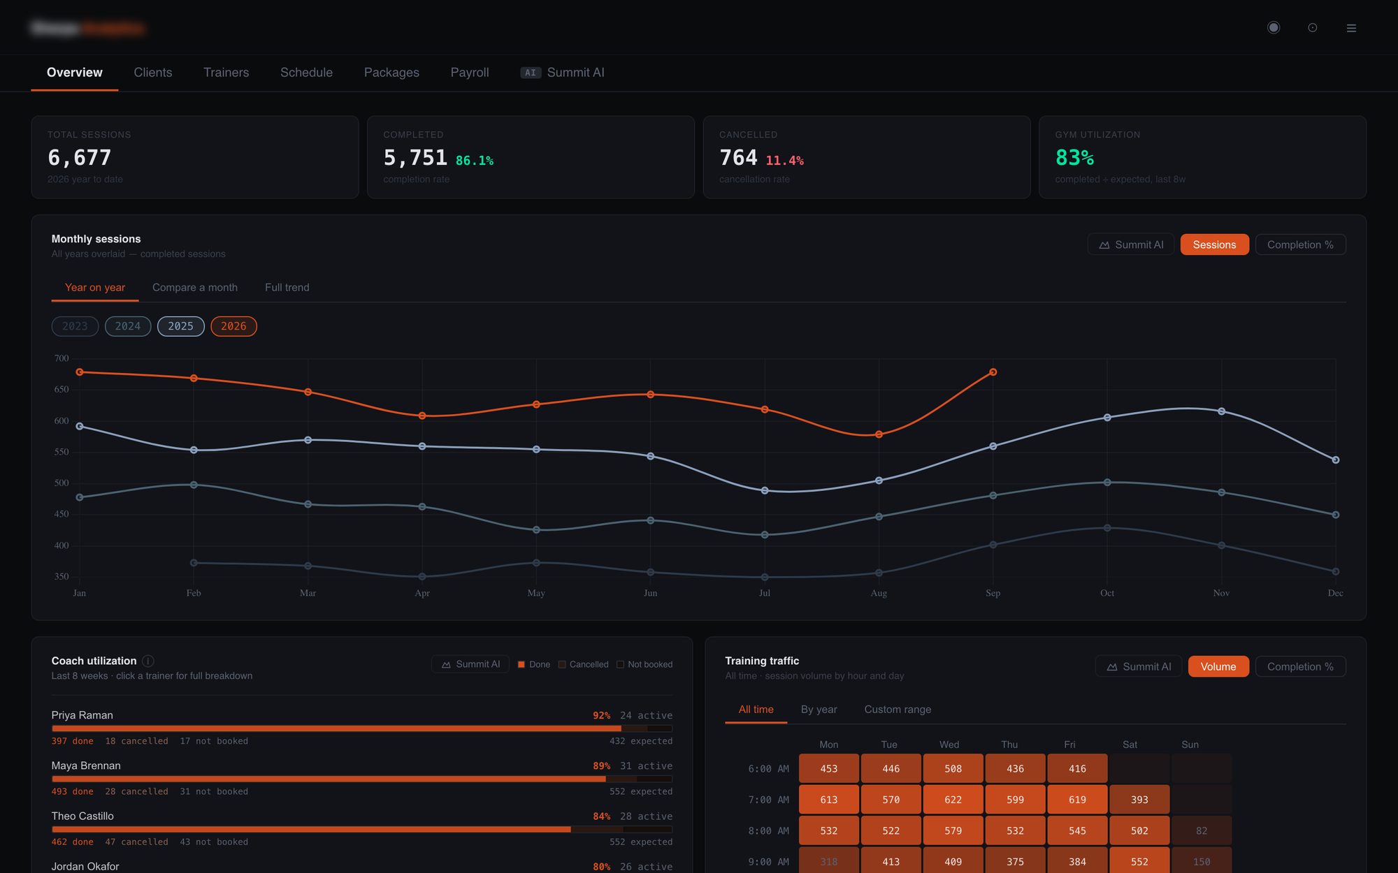Select the Year on year subtab
Viewport: 1398px width, 873px height.
95,288
